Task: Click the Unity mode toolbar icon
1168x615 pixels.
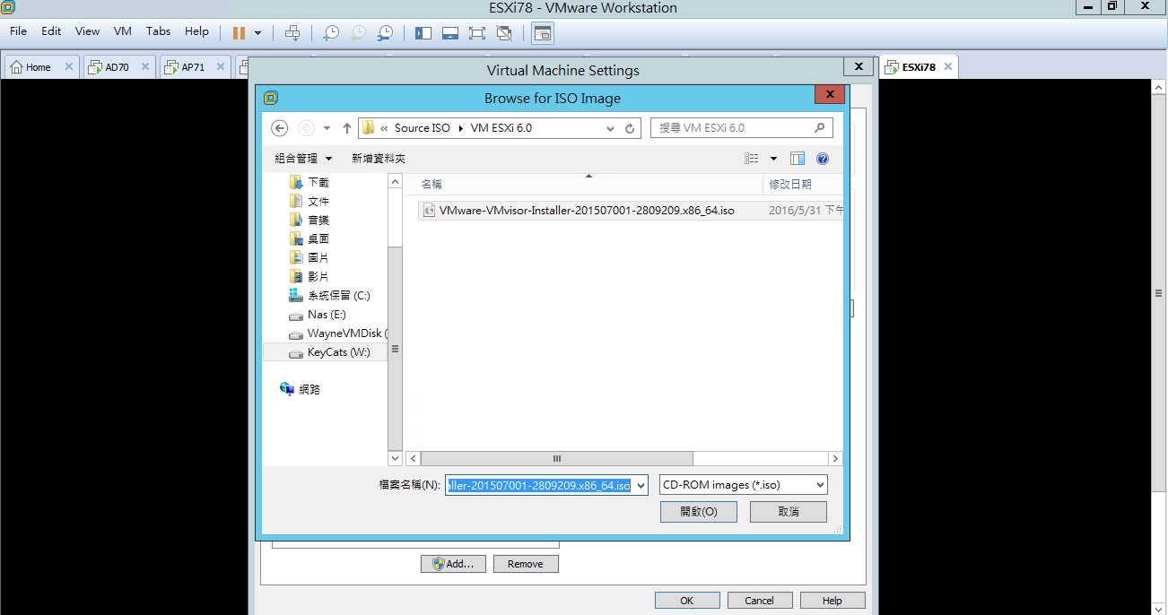Action: pyautogui.click(x=504, y=33)
